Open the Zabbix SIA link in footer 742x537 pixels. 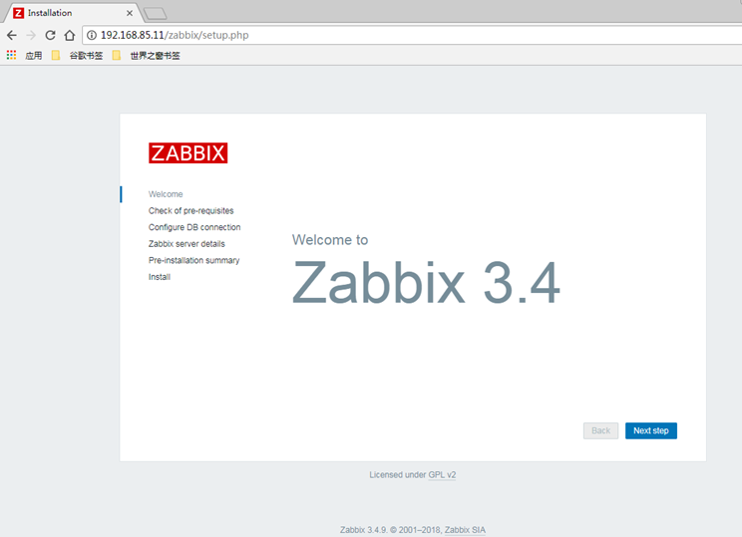465,530
